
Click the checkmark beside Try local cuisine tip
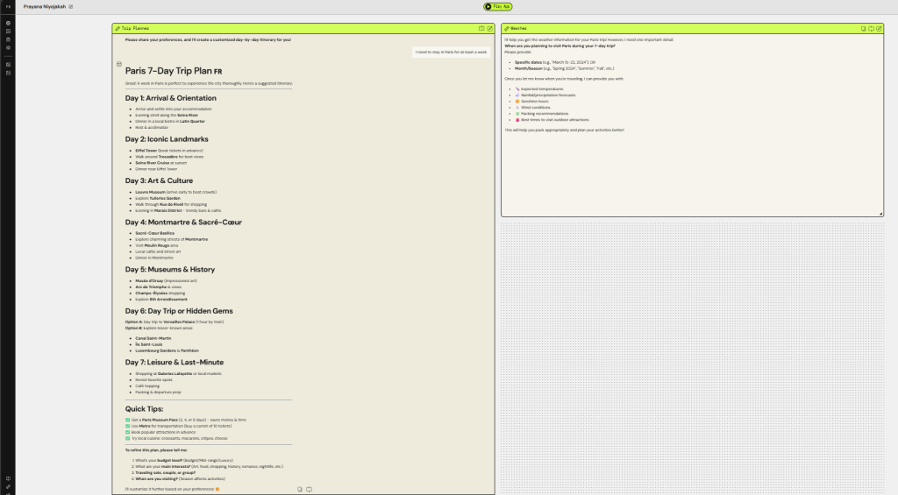(x=127, y=437)
